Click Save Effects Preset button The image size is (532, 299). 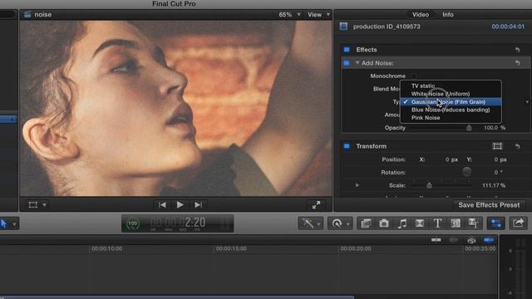(489, 205)
